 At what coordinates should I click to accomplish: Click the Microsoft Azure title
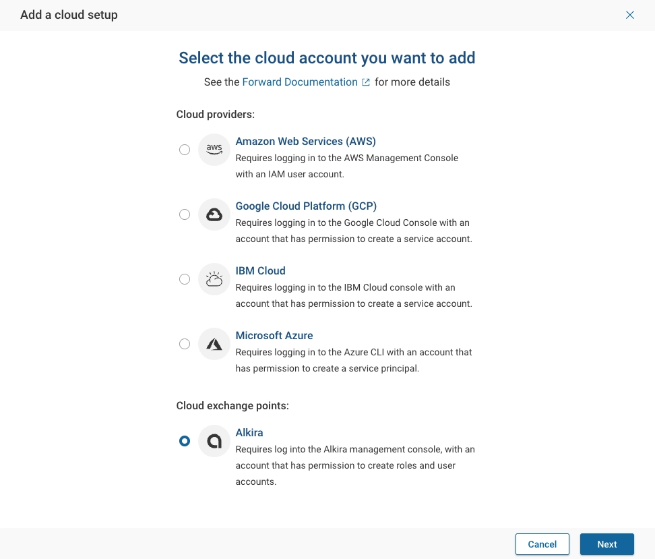pyautogui.click(x=274, y=336)
